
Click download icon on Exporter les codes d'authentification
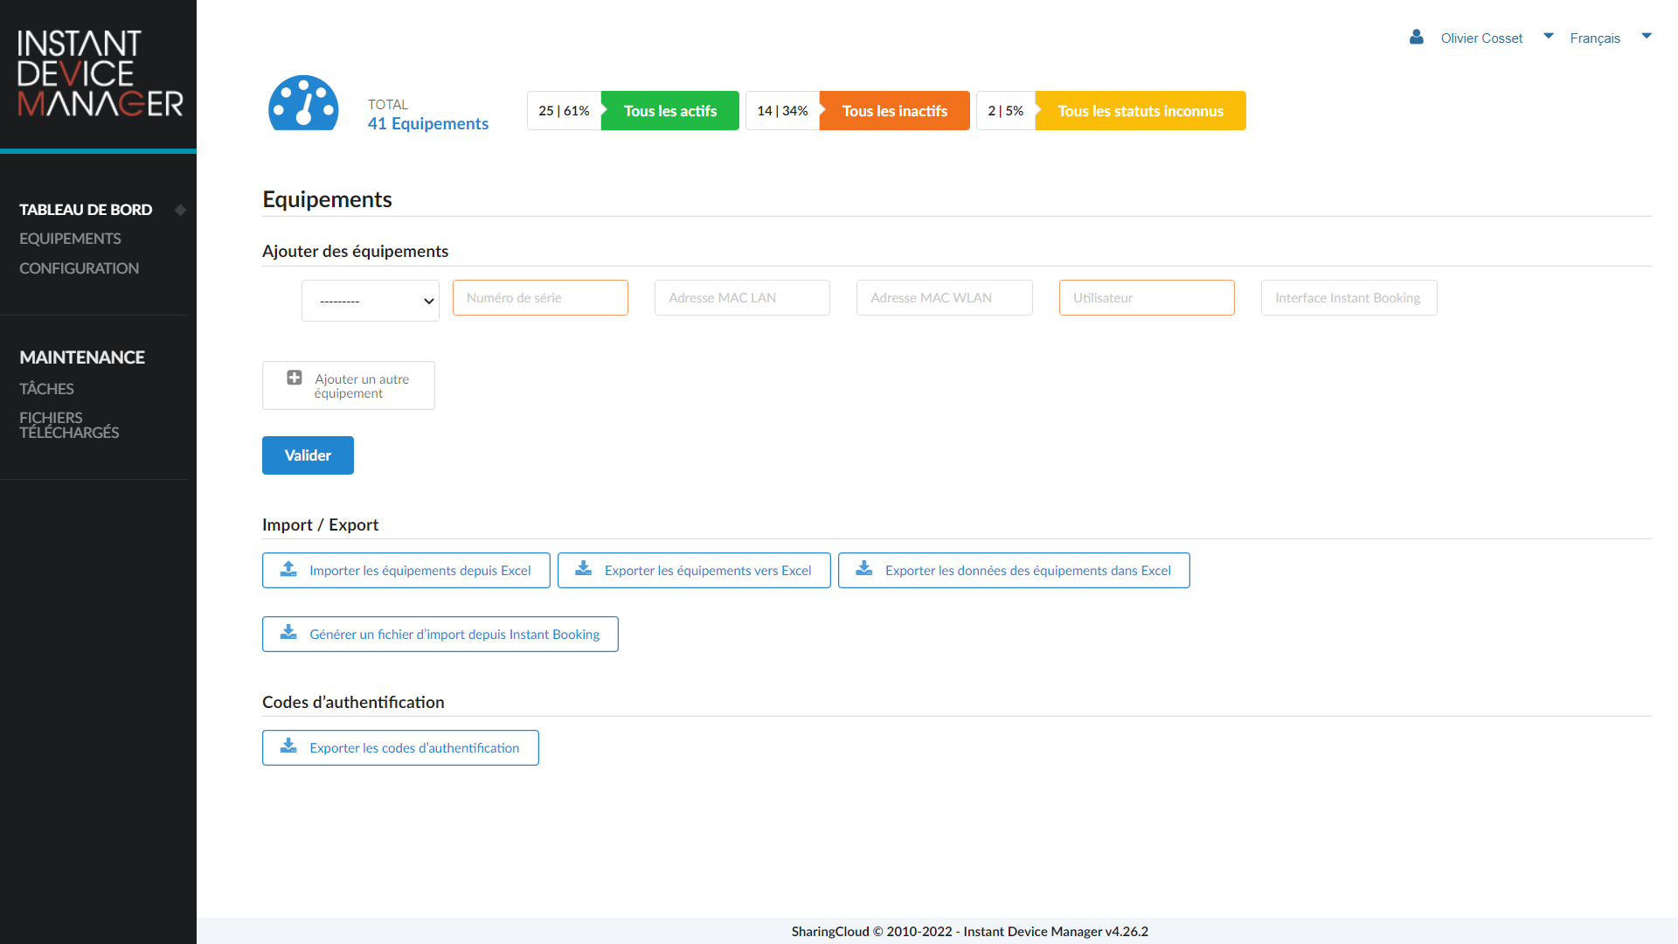tap(288, 746)
